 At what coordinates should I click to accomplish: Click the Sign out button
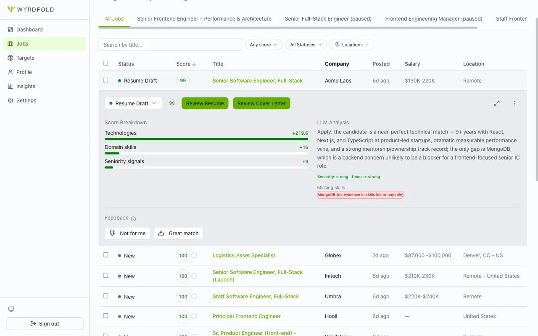[x=45, y=324]
